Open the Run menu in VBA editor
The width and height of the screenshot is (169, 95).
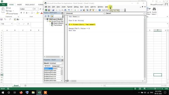coord(82,7)
